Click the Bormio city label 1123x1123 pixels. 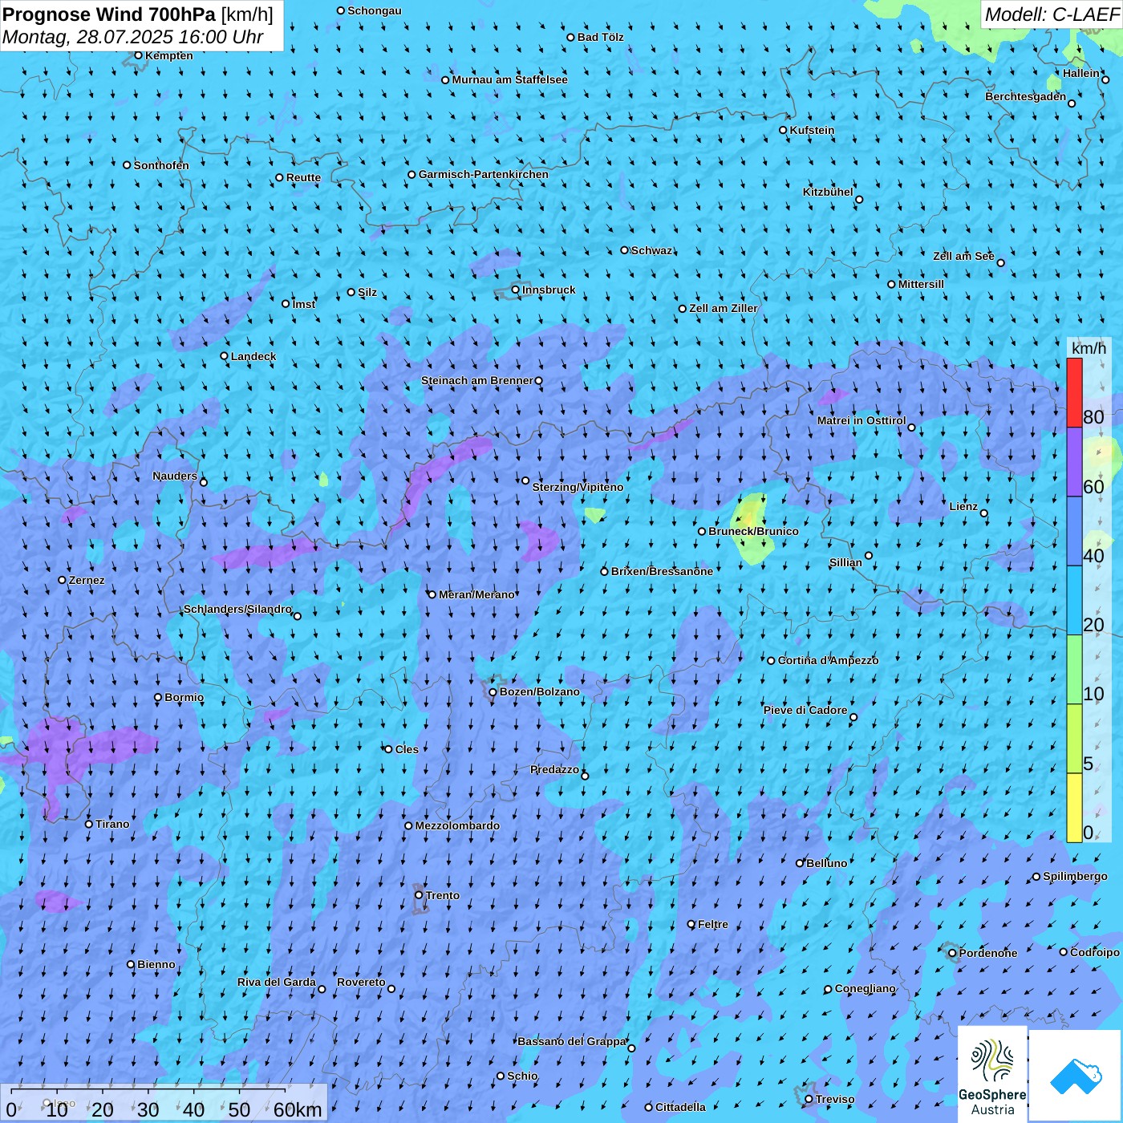click(184, 697)
